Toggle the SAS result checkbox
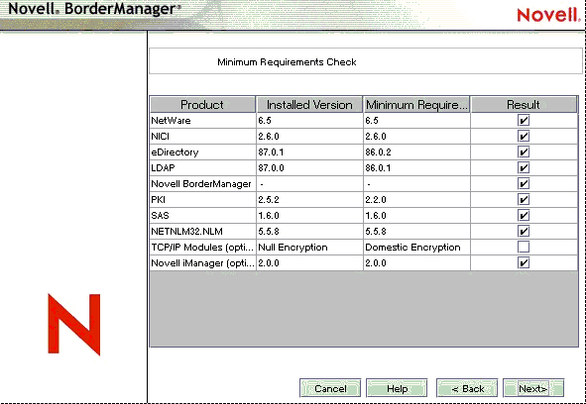This screenshot has height=404, width=586. click(524, 216)
